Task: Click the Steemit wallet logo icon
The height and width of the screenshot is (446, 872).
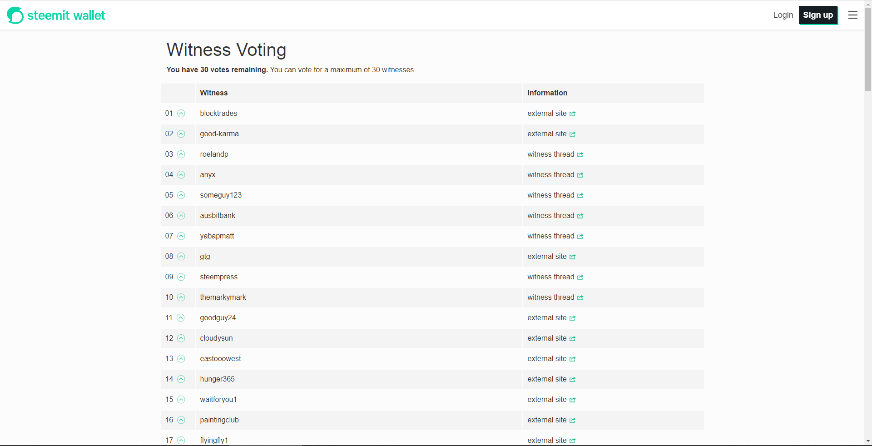Action: 15,15
